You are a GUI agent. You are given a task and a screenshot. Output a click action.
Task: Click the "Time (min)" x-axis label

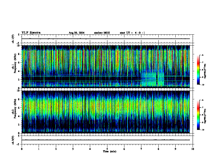coord(110,151)
